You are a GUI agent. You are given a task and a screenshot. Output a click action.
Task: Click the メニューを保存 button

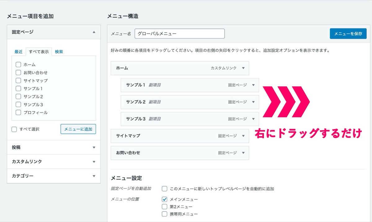tap(348, 34)
